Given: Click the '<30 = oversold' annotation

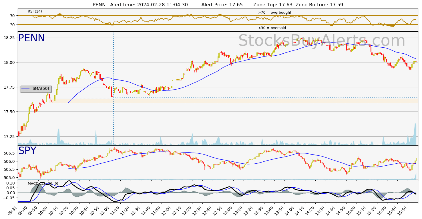Looking at the screenshot, I should click(272, 28).
